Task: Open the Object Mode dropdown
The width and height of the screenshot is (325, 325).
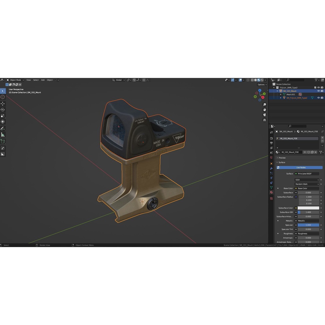Action: [15, 80]
